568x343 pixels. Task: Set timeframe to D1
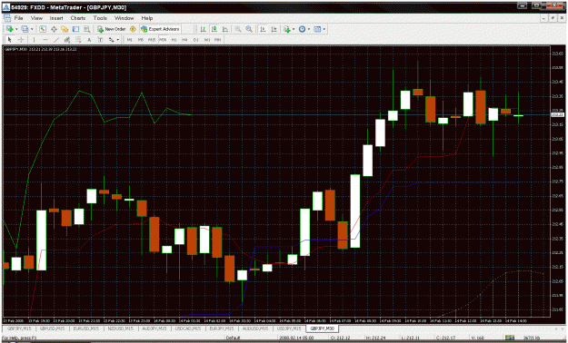(x=196, y=40)
